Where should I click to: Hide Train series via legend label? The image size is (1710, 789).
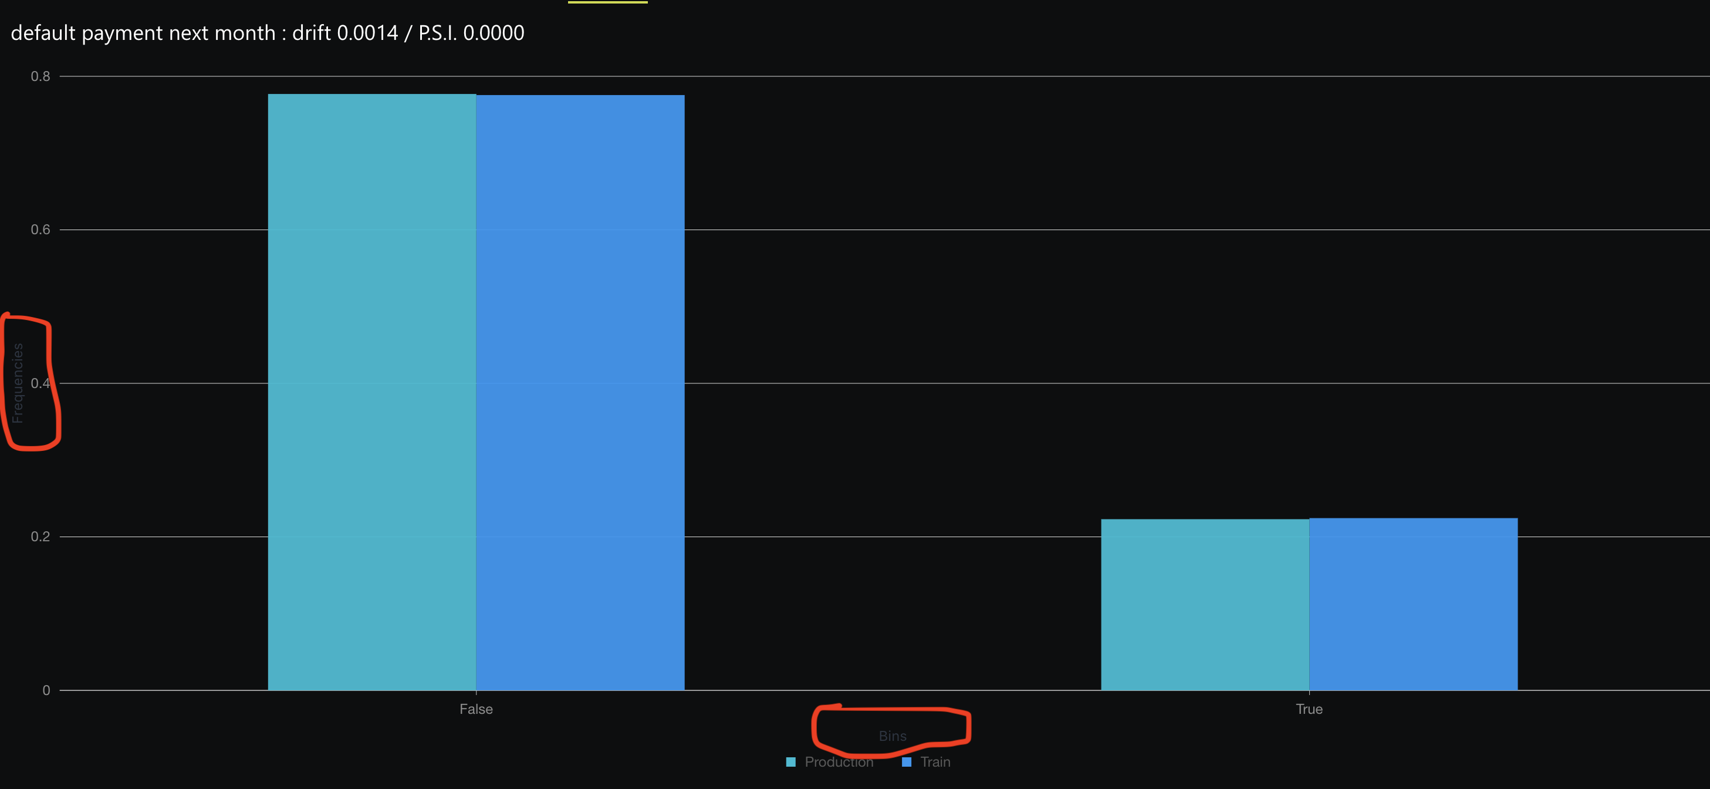[x=935, y=762]
